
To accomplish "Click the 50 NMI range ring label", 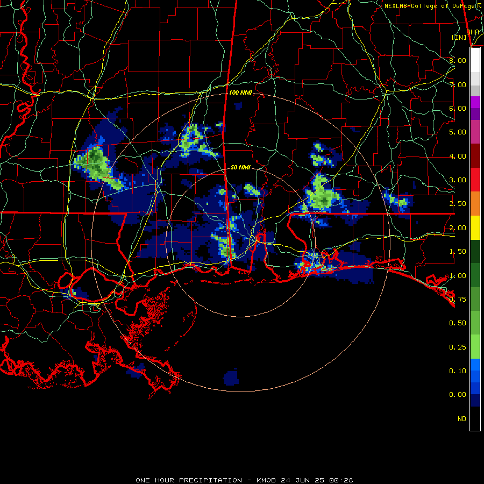I will (x=240, y=167).
